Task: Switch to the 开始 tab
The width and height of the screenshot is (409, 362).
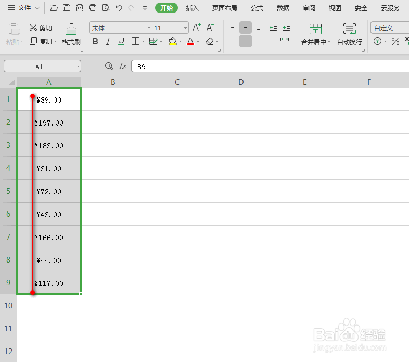Action: tap(167, 8)
